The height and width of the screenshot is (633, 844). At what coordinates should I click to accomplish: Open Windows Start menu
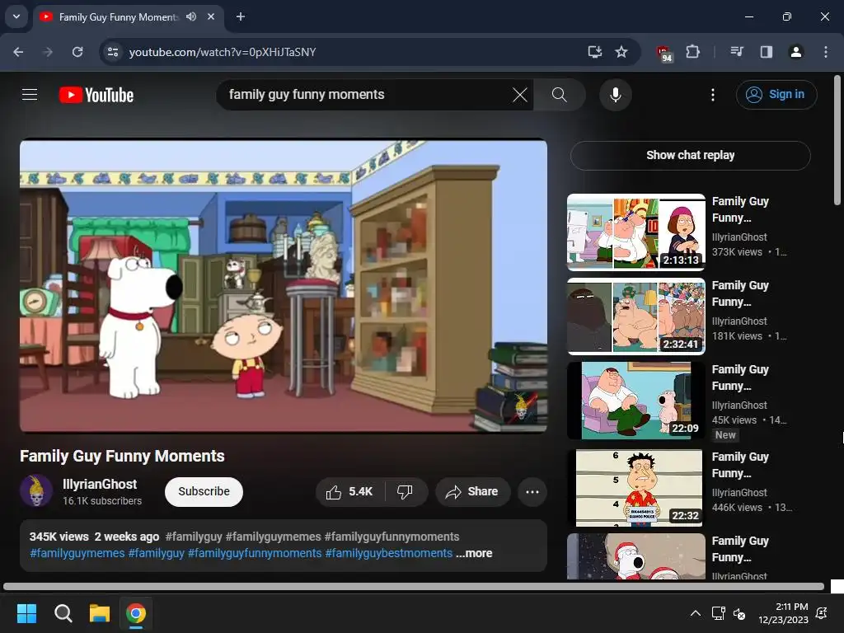[x=26, y=613]
